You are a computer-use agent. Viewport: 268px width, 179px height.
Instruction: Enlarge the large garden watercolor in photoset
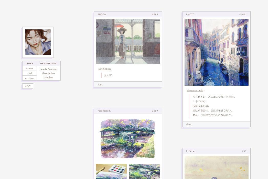point(128,138)
